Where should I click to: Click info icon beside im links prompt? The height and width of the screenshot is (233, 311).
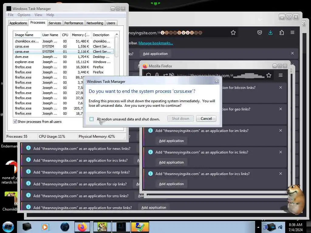tap(151, 130)
